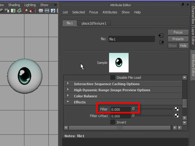Click the Show button beside Hide
Screen dimensions: 195x146
point(173,46)
